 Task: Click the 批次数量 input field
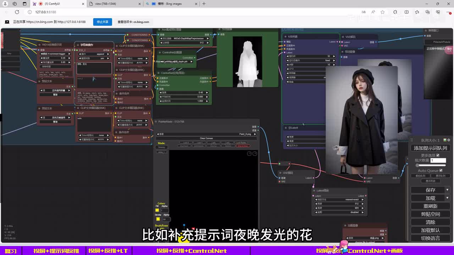(438, 160)
